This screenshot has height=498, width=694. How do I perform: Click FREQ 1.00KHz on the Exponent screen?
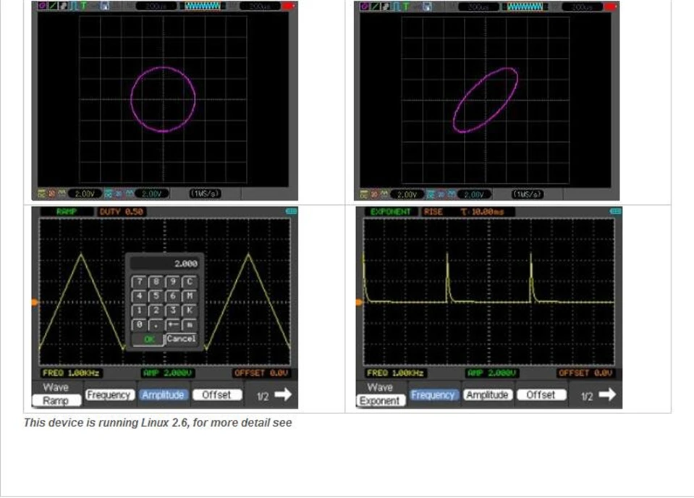click(x=395, y=373)
